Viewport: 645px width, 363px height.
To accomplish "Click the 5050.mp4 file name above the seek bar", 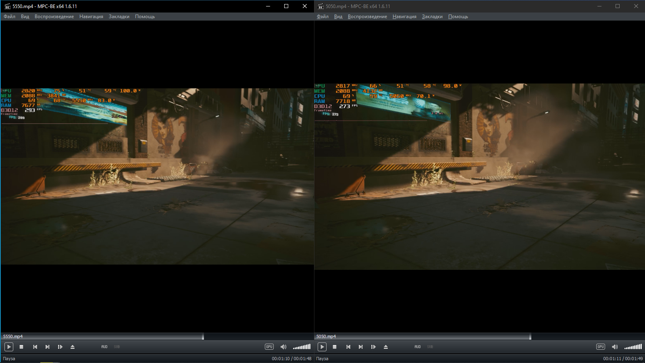I will [326, 336].
